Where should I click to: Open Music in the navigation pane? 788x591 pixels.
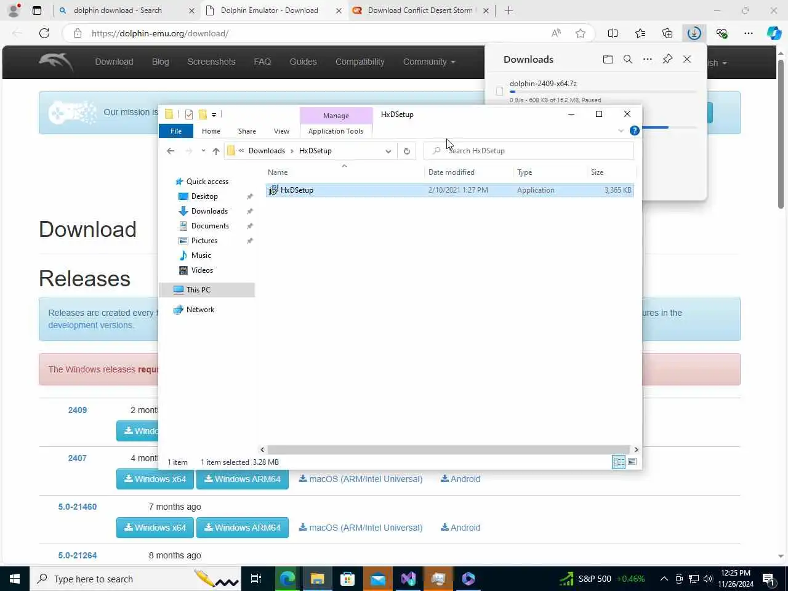tap(201, 255)
